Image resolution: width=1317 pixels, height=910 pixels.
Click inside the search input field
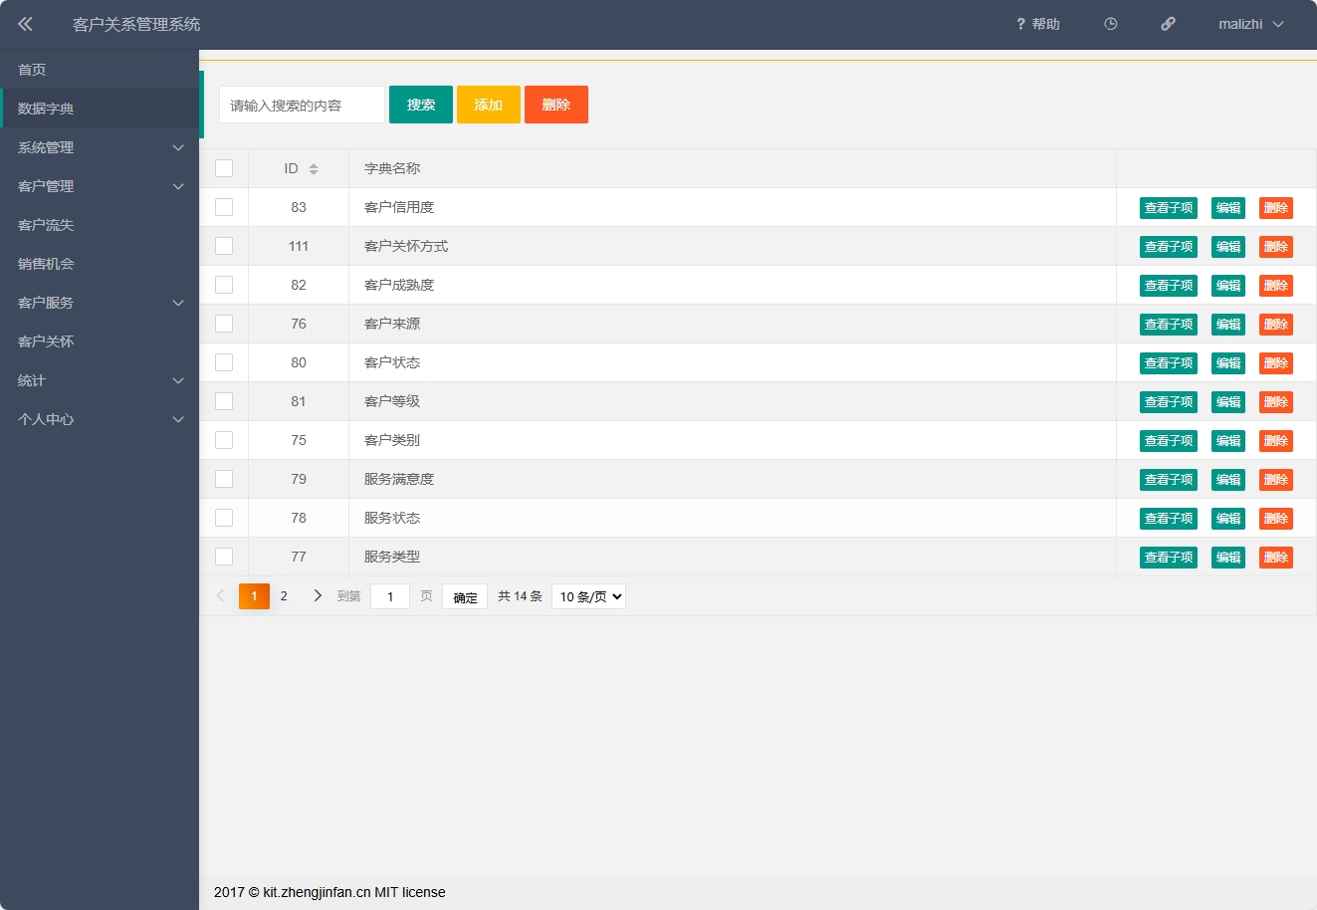[x=301, y=104]
